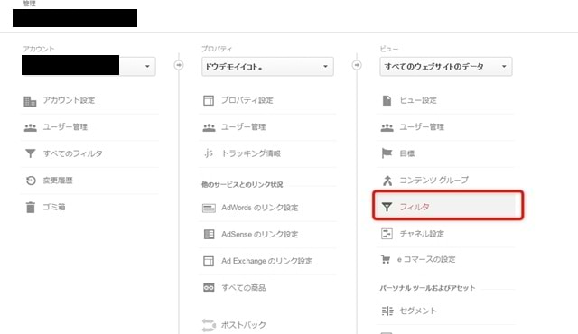Click the チャネル設定 icon
This screenshot has height=334, width=578.
click(x=387, y=234)
